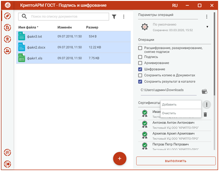Open the Contacts section in sidebar
Viewport: 219px width, 171px height.
tap(7, 51)
